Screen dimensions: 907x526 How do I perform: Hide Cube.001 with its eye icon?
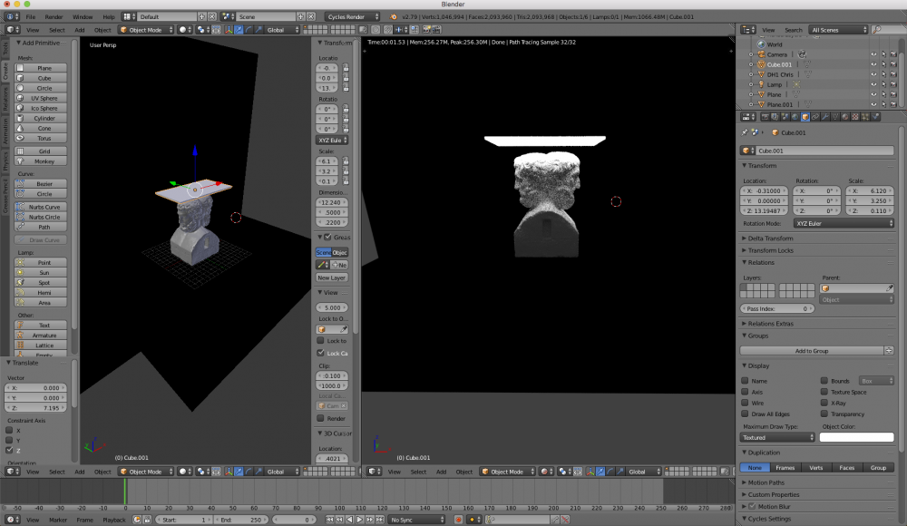[873, 64]
